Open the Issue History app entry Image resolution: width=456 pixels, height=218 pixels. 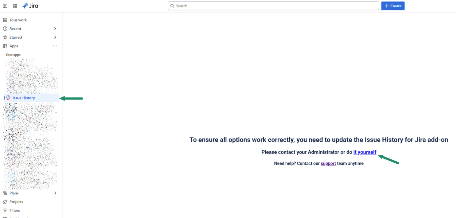coord(31,98)
